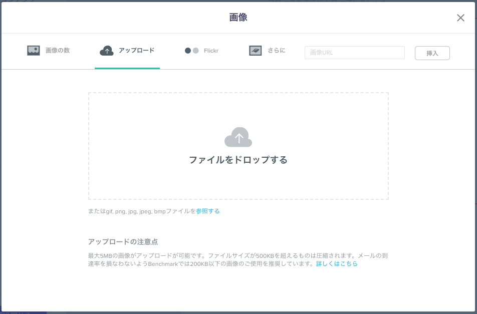Click the picture icon beside さらに
Image resolution: width=477 pixels, height=314 pixels.
tap(256, 51)
